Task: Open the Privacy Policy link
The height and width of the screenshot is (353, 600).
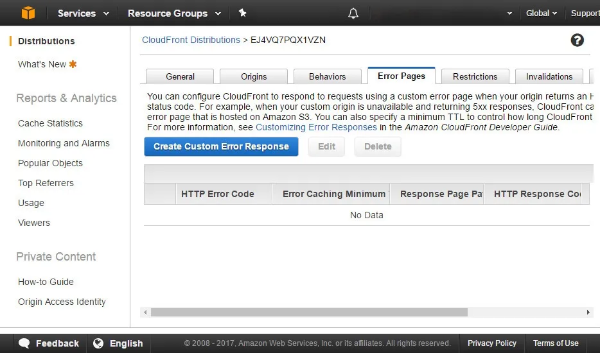Action: pos(491,343)
